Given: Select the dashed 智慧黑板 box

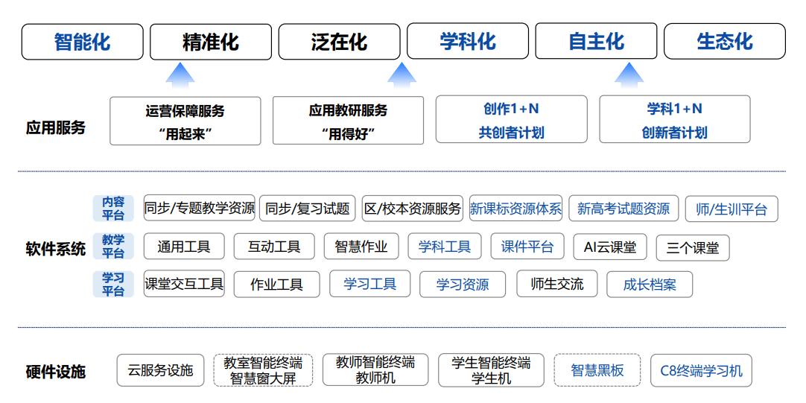Looking at the screenshot, I should (597, 370).
